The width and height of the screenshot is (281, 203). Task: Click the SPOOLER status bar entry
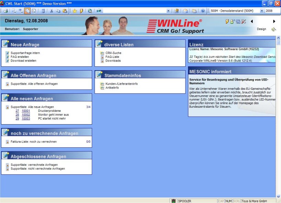[x=185, y=201]
